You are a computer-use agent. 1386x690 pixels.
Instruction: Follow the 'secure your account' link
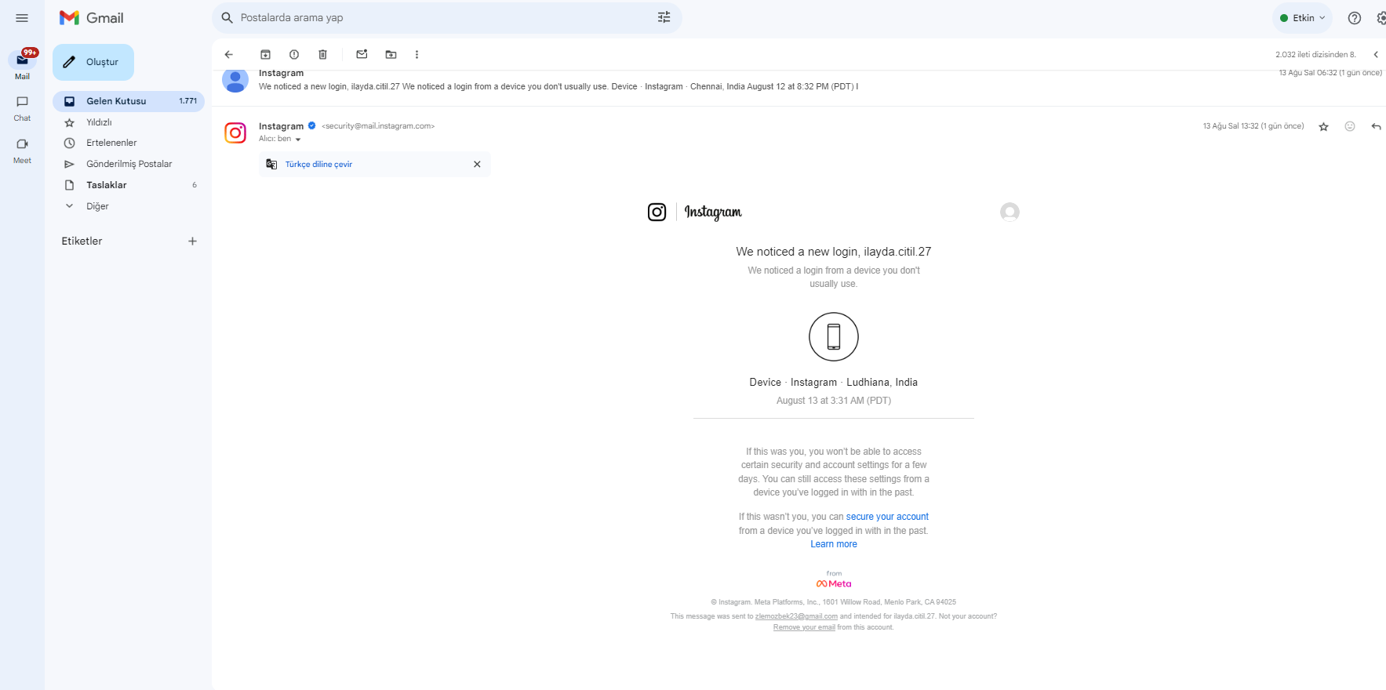click(887, 517)
